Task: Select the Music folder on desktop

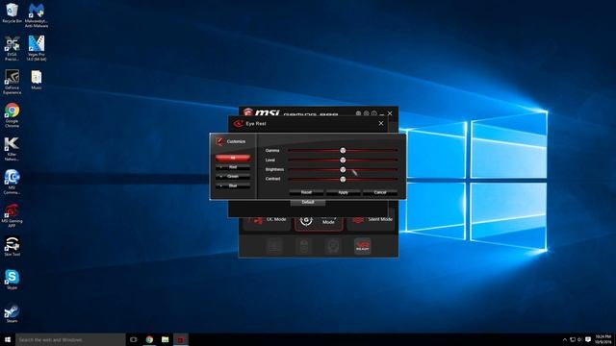Action: pyautogui.click(x=37, y=80)
